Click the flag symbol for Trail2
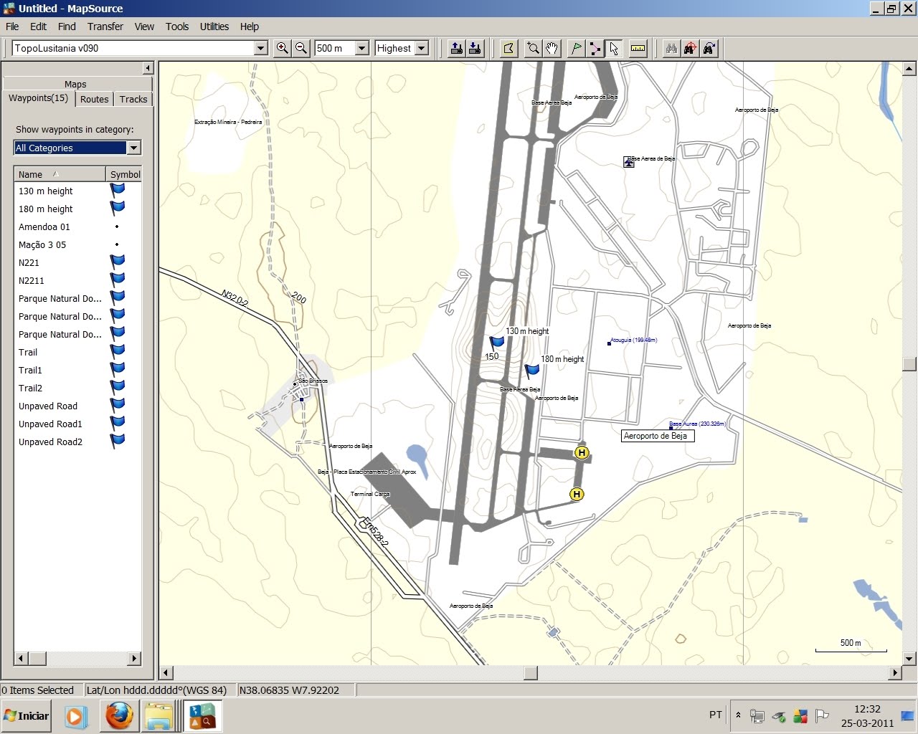918x734 pixels. pyautogui.click(x=118, y=388)
